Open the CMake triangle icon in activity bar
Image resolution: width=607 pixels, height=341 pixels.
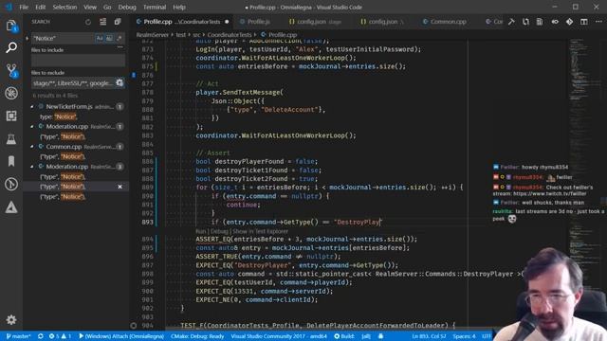tap(11, 207)
